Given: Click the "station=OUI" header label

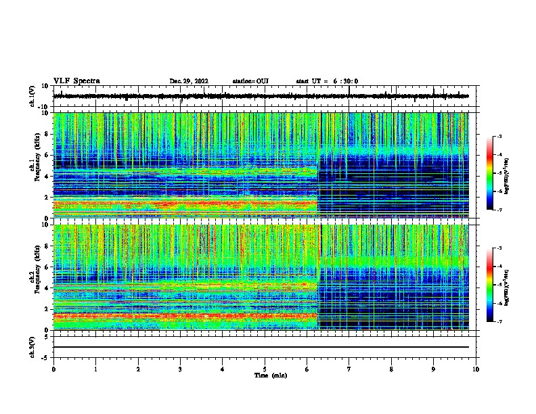Looking at the screenshot, I should tap(250, 81).
